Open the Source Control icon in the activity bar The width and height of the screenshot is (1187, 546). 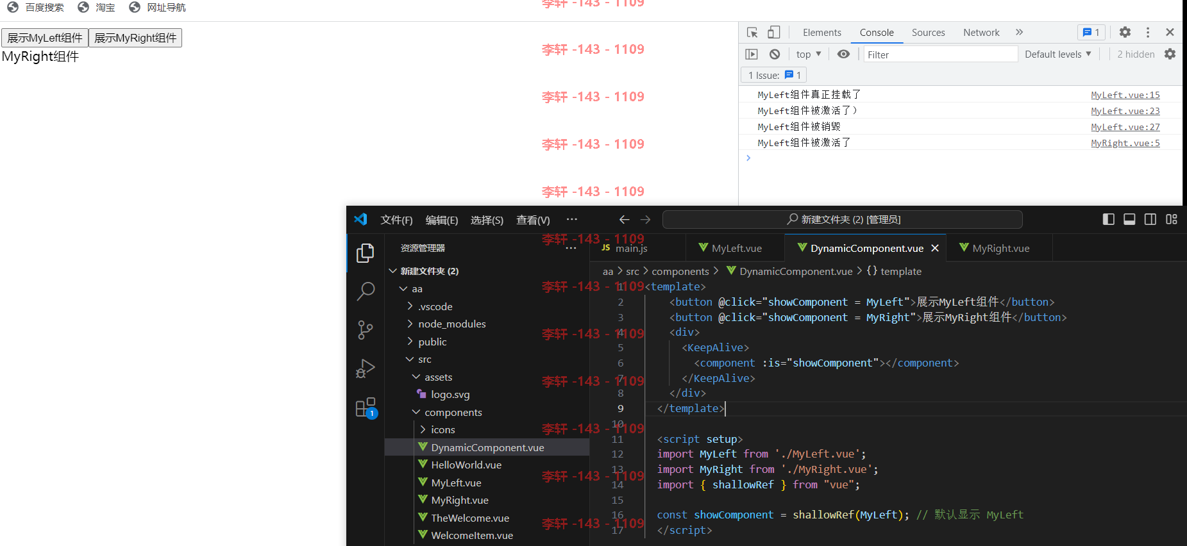pos(366,330)
